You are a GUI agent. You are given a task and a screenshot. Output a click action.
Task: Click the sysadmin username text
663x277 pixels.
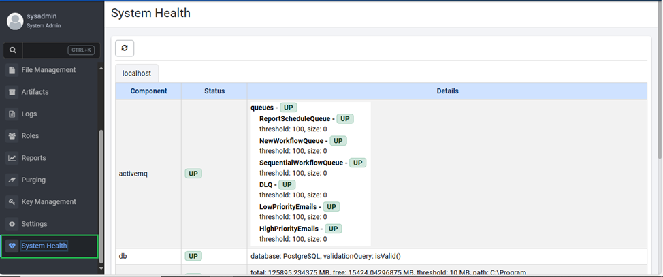pos(42,16)
